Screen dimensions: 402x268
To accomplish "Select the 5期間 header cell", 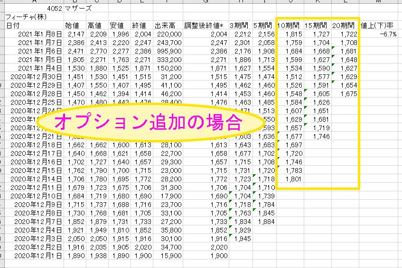I will coord(264,25).
